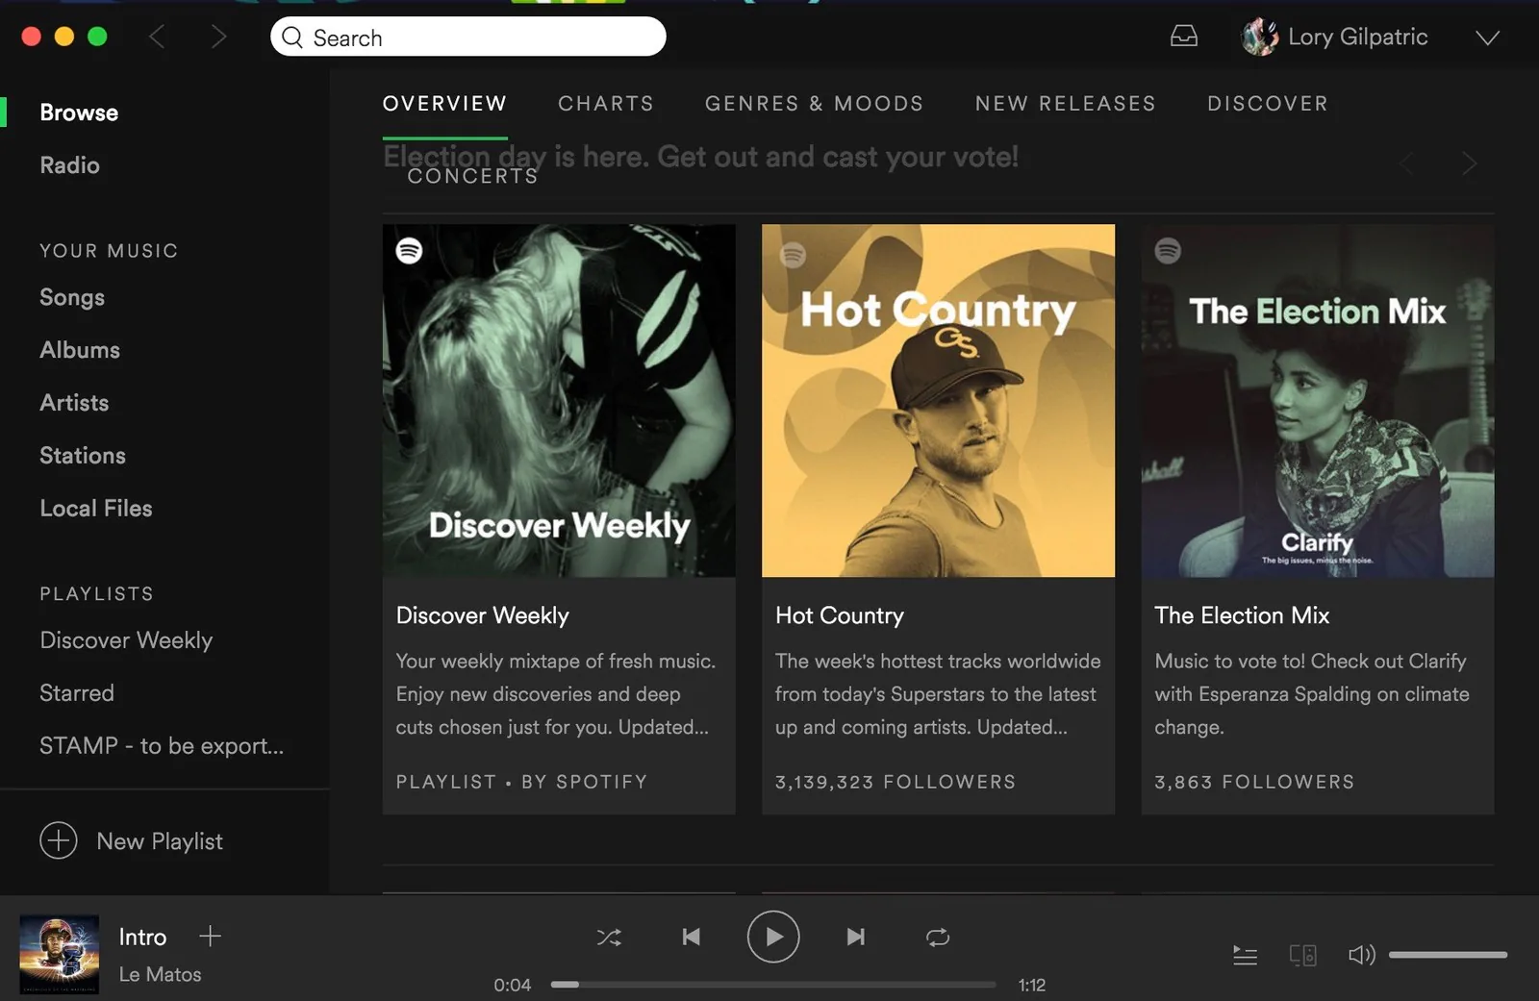Open Artists under Your Music
Viewport: 1539px width, 1001px height.
click(x=74, y=403)
